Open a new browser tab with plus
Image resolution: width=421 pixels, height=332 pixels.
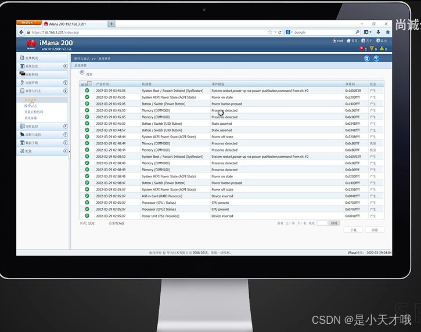(111, 24)
